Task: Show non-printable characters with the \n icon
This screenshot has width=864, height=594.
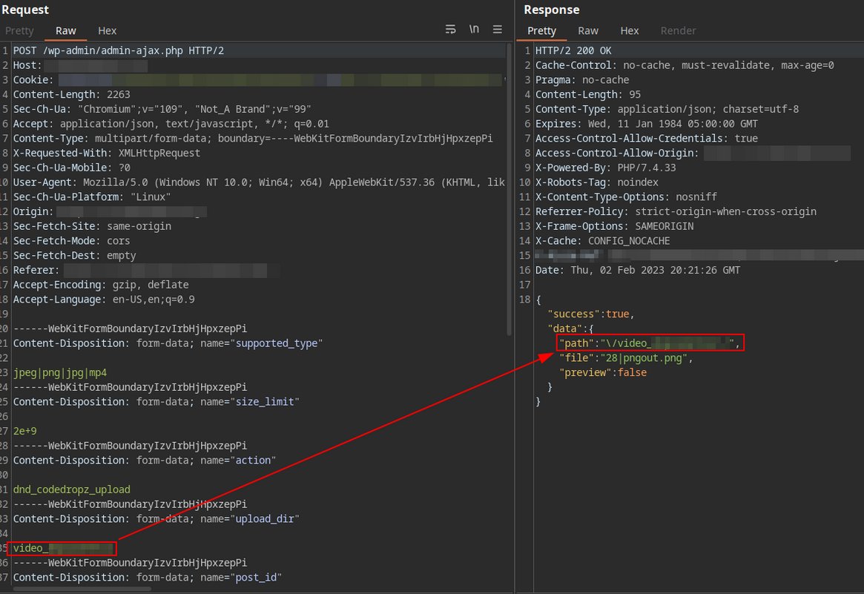Action: 474,29
